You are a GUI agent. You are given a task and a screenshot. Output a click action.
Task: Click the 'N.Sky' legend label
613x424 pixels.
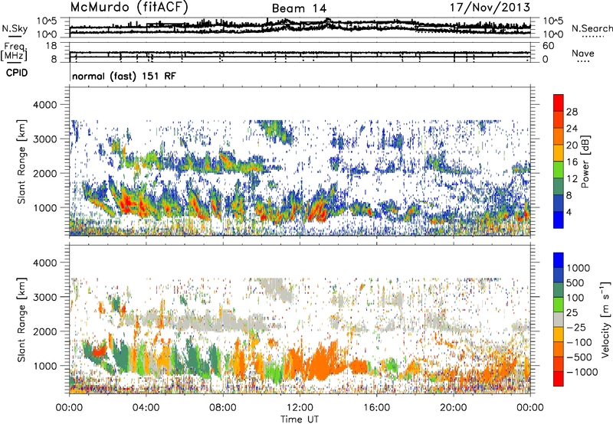pos(15,28)
